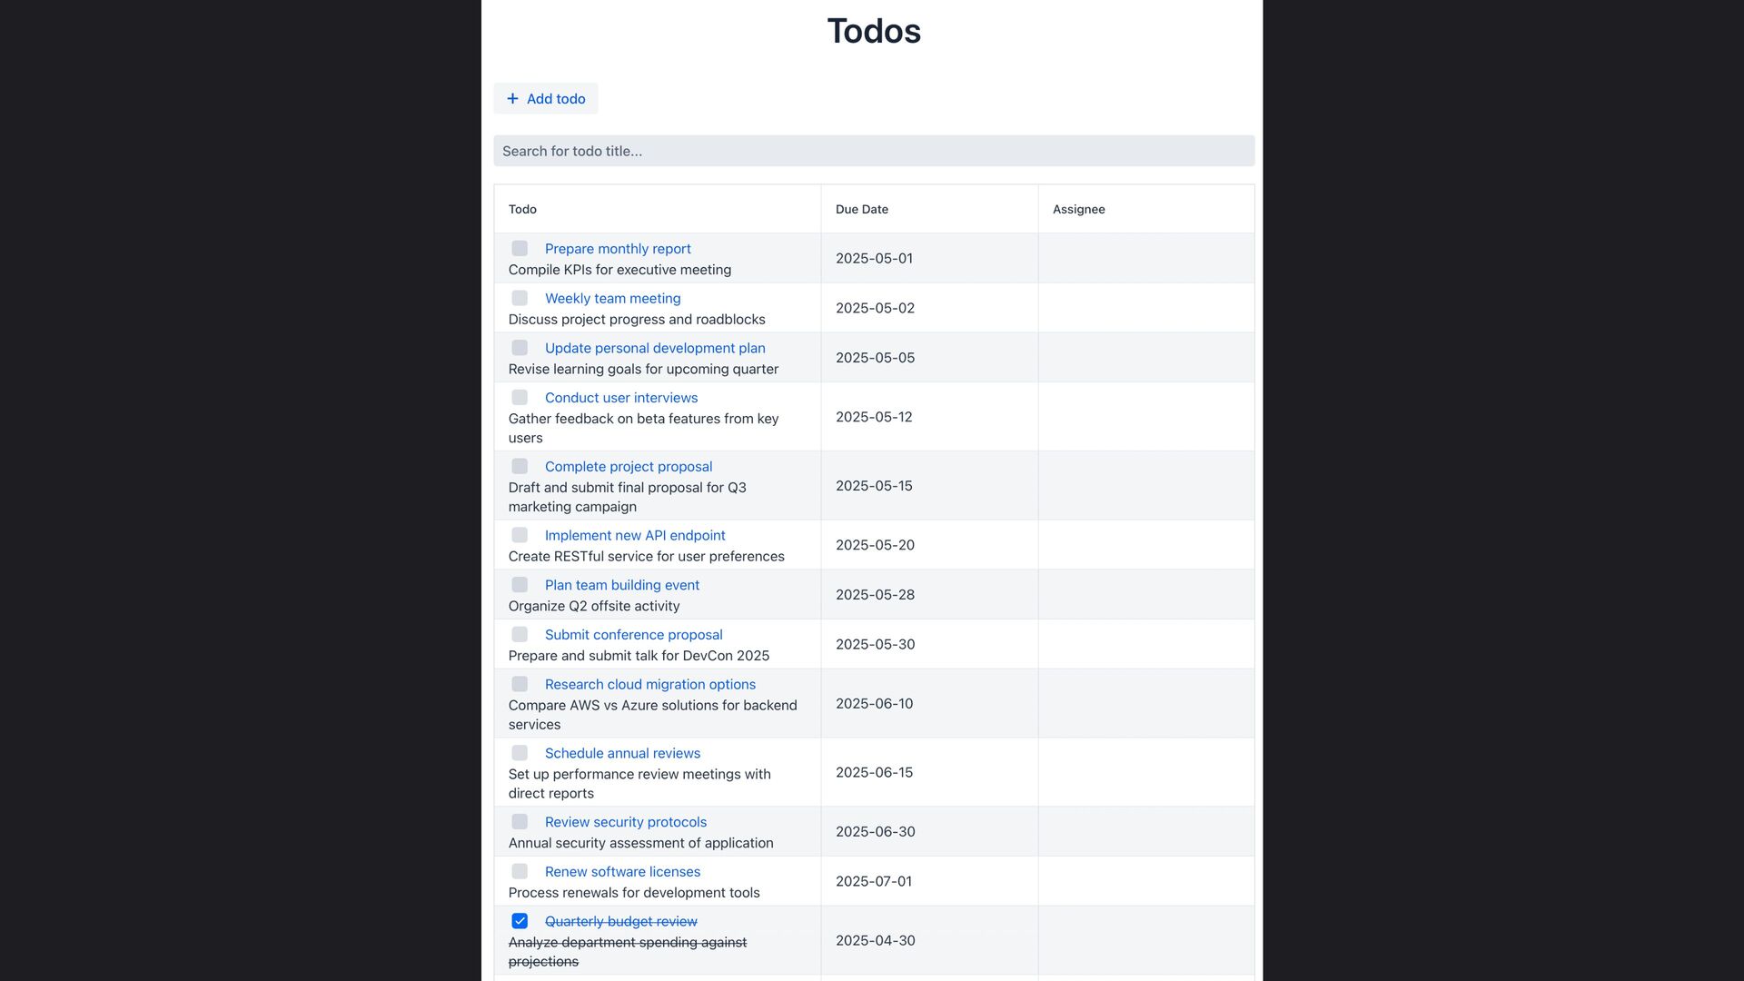Open Complete project proposal todo
The image size is (1744, 981).
[x=629, y=466]
